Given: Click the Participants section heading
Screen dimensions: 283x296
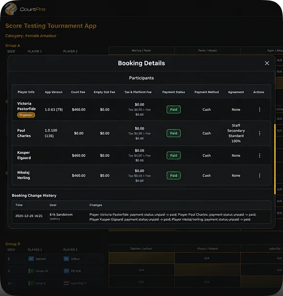Looking at the screenshot, I should pyautogui.click(x=141, y=78).
